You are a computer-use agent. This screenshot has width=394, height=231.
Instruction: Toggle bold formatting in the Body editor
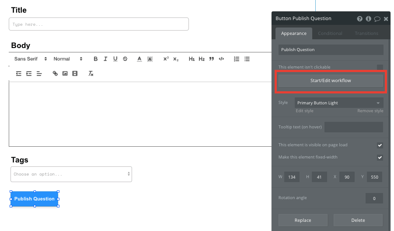[x=96, y=59]
